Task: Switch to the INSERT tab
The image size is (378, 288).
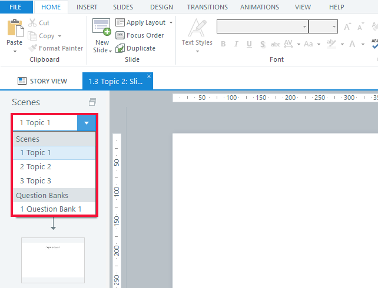Action: (x=87, y=7)
